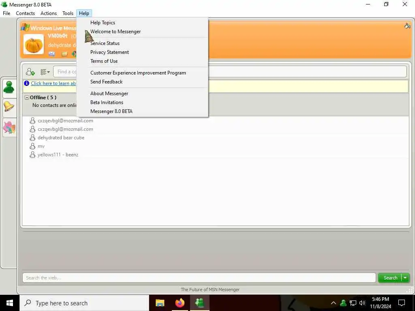This screenshot has width=415, height=311.
Task: Click the VM0b0t display name
Action: 58,36
